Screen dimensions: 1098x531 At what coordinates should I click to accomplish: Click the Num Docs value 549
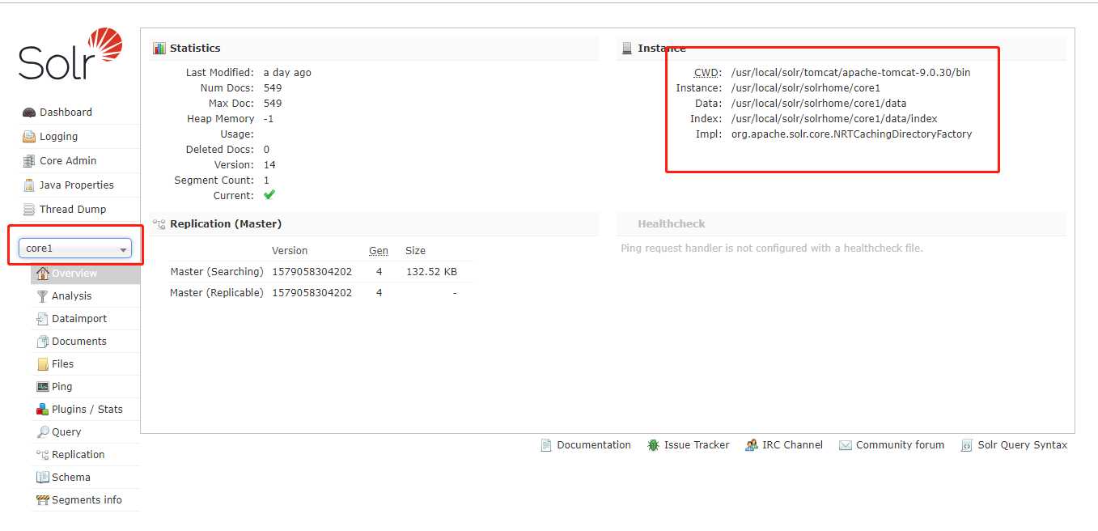click(x=273, y=88)
